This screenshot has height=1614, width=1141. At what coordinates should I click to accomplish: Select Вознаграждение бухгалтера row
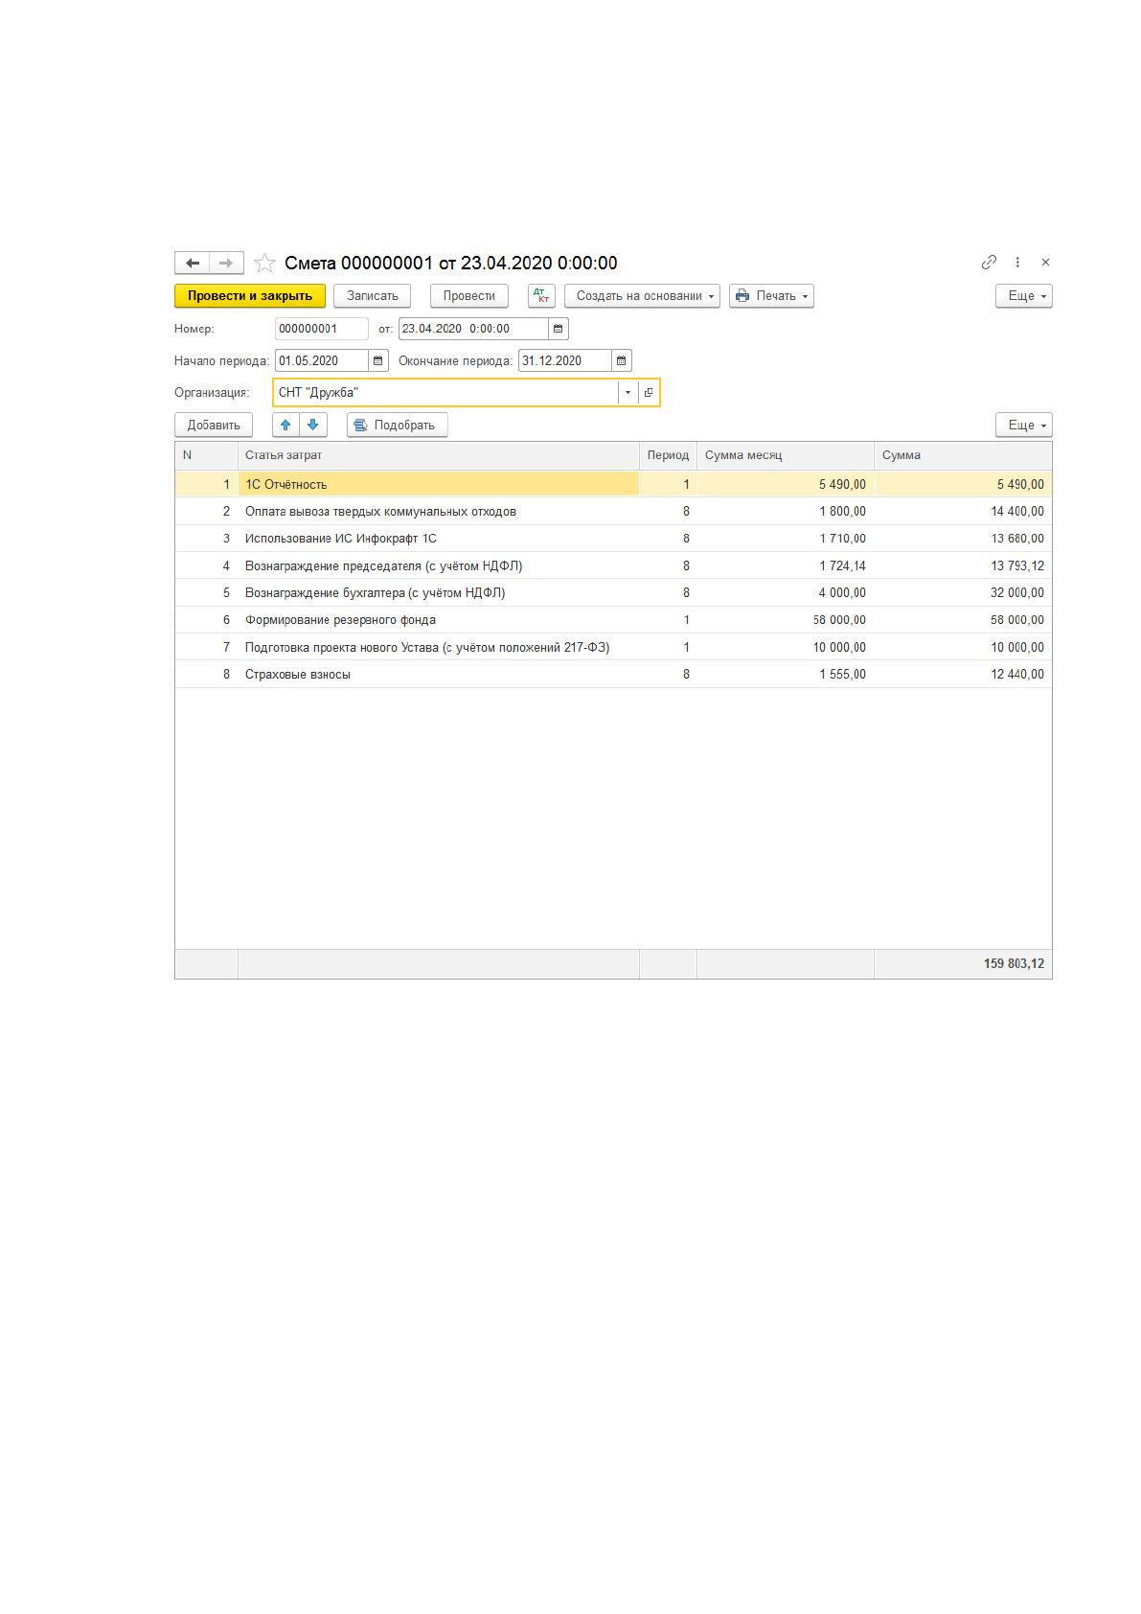point(613,592)
